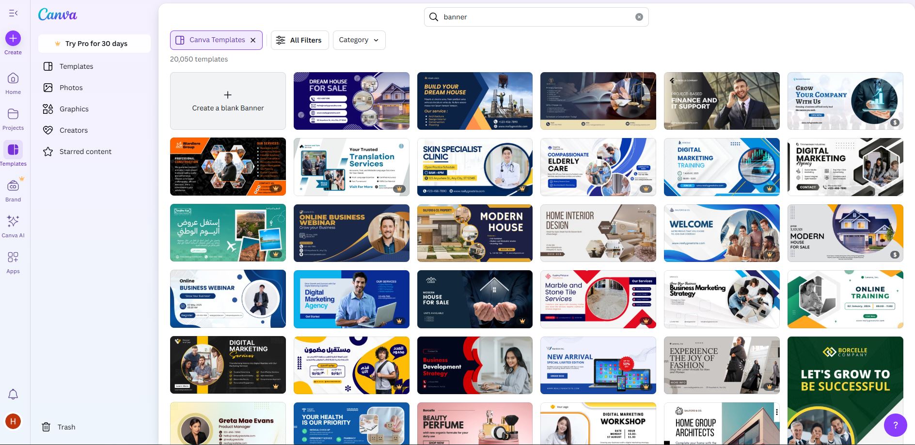The image size is (915, 445).
Task: Expand the Category dropdown
Action: point(359,40)
